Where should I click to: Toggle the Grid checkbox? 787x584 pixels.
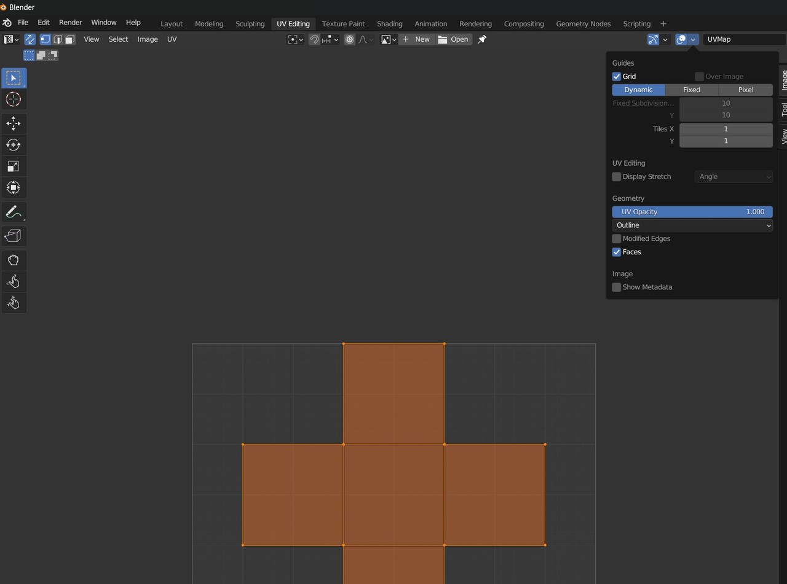(617, 77)
